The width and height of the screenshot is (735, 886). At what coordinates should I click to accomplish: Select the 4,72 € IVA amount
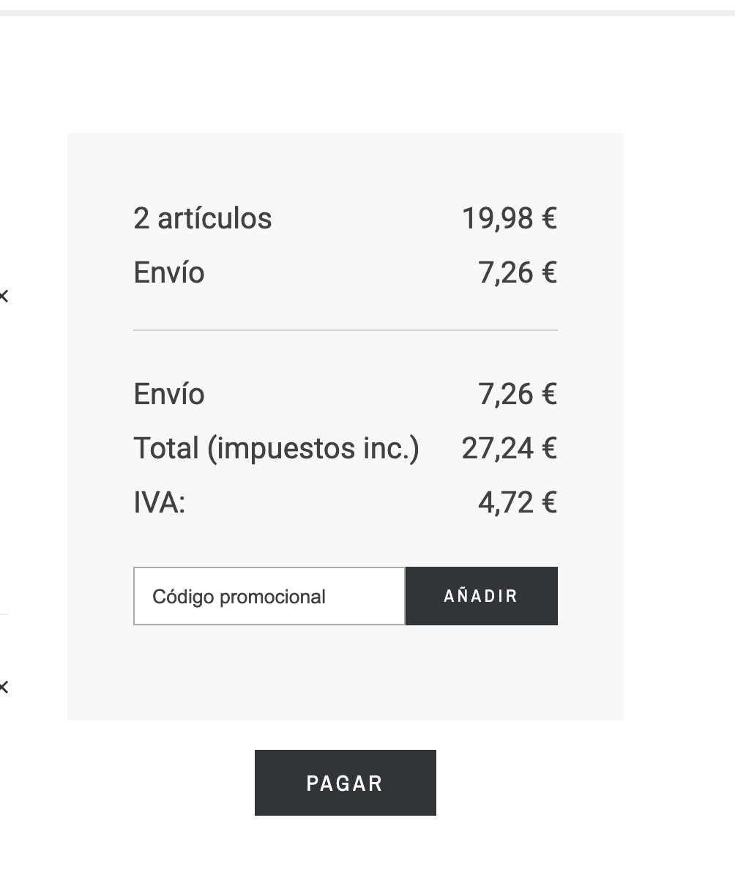click(x=517, y=502)
